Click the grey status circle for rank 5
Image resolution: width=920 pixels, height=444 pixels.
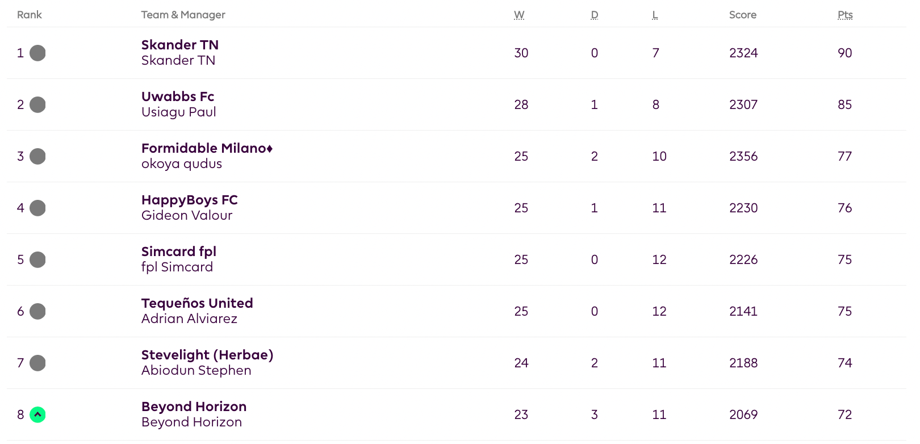pyautogui.click(x=37, y=259)
